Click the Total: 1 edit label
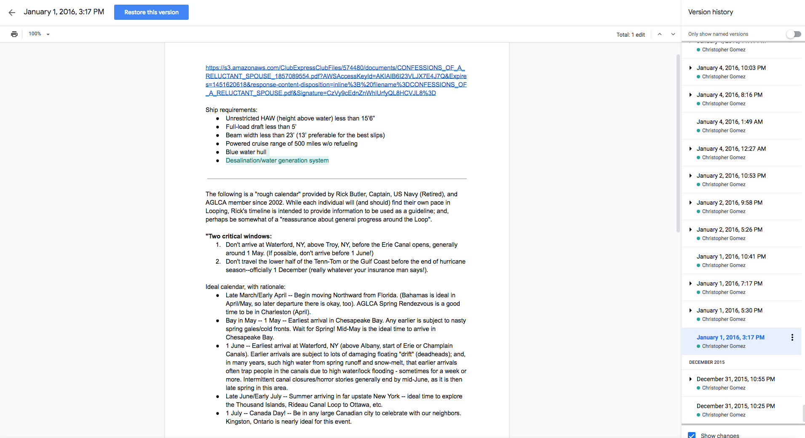This screenshot has width=805, height=438. click(x=631, y=35)
